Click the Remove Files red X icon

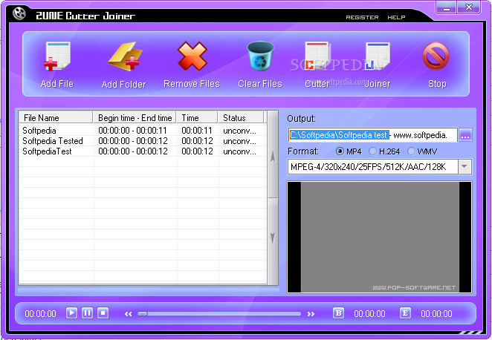coord(192,56)
